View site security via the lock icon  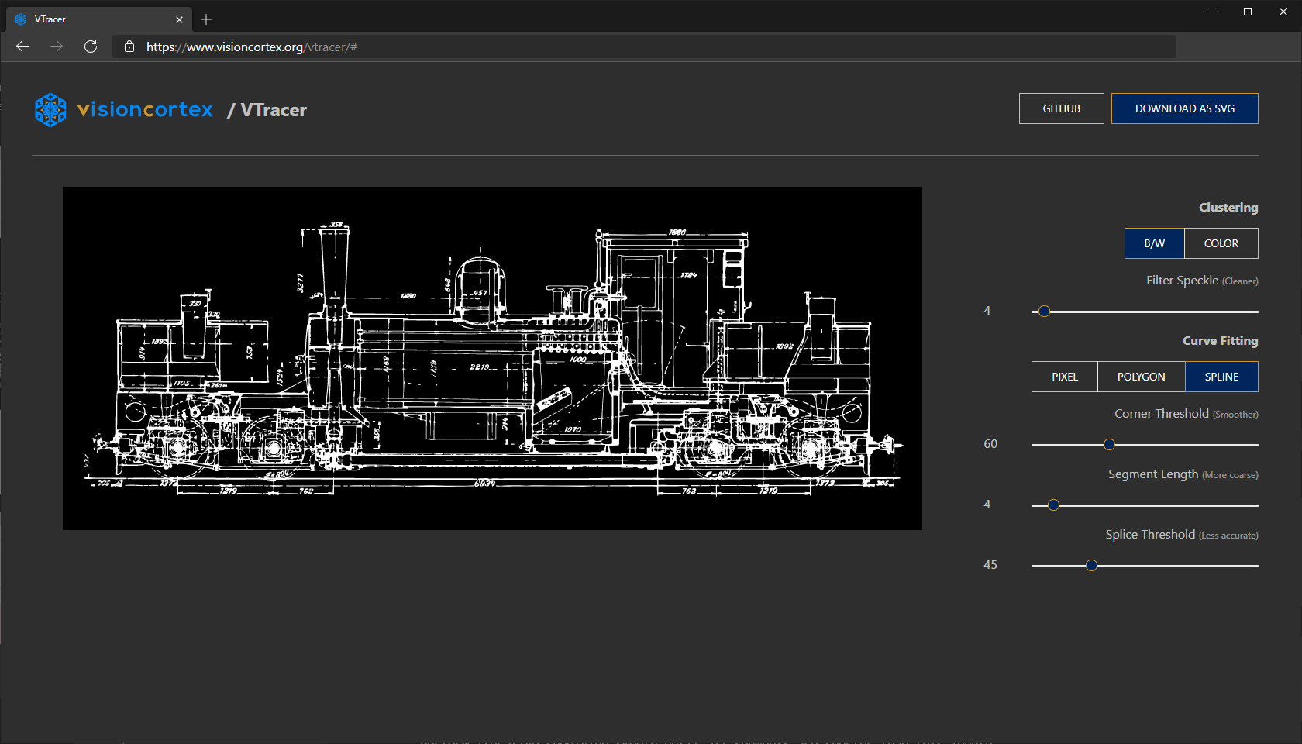pyautogui.click(x=129, y=46)
